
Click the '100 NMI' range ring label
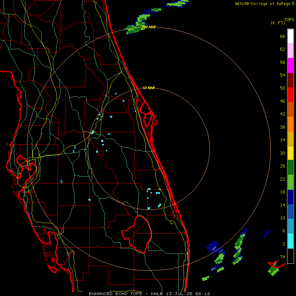pos(149,27)
